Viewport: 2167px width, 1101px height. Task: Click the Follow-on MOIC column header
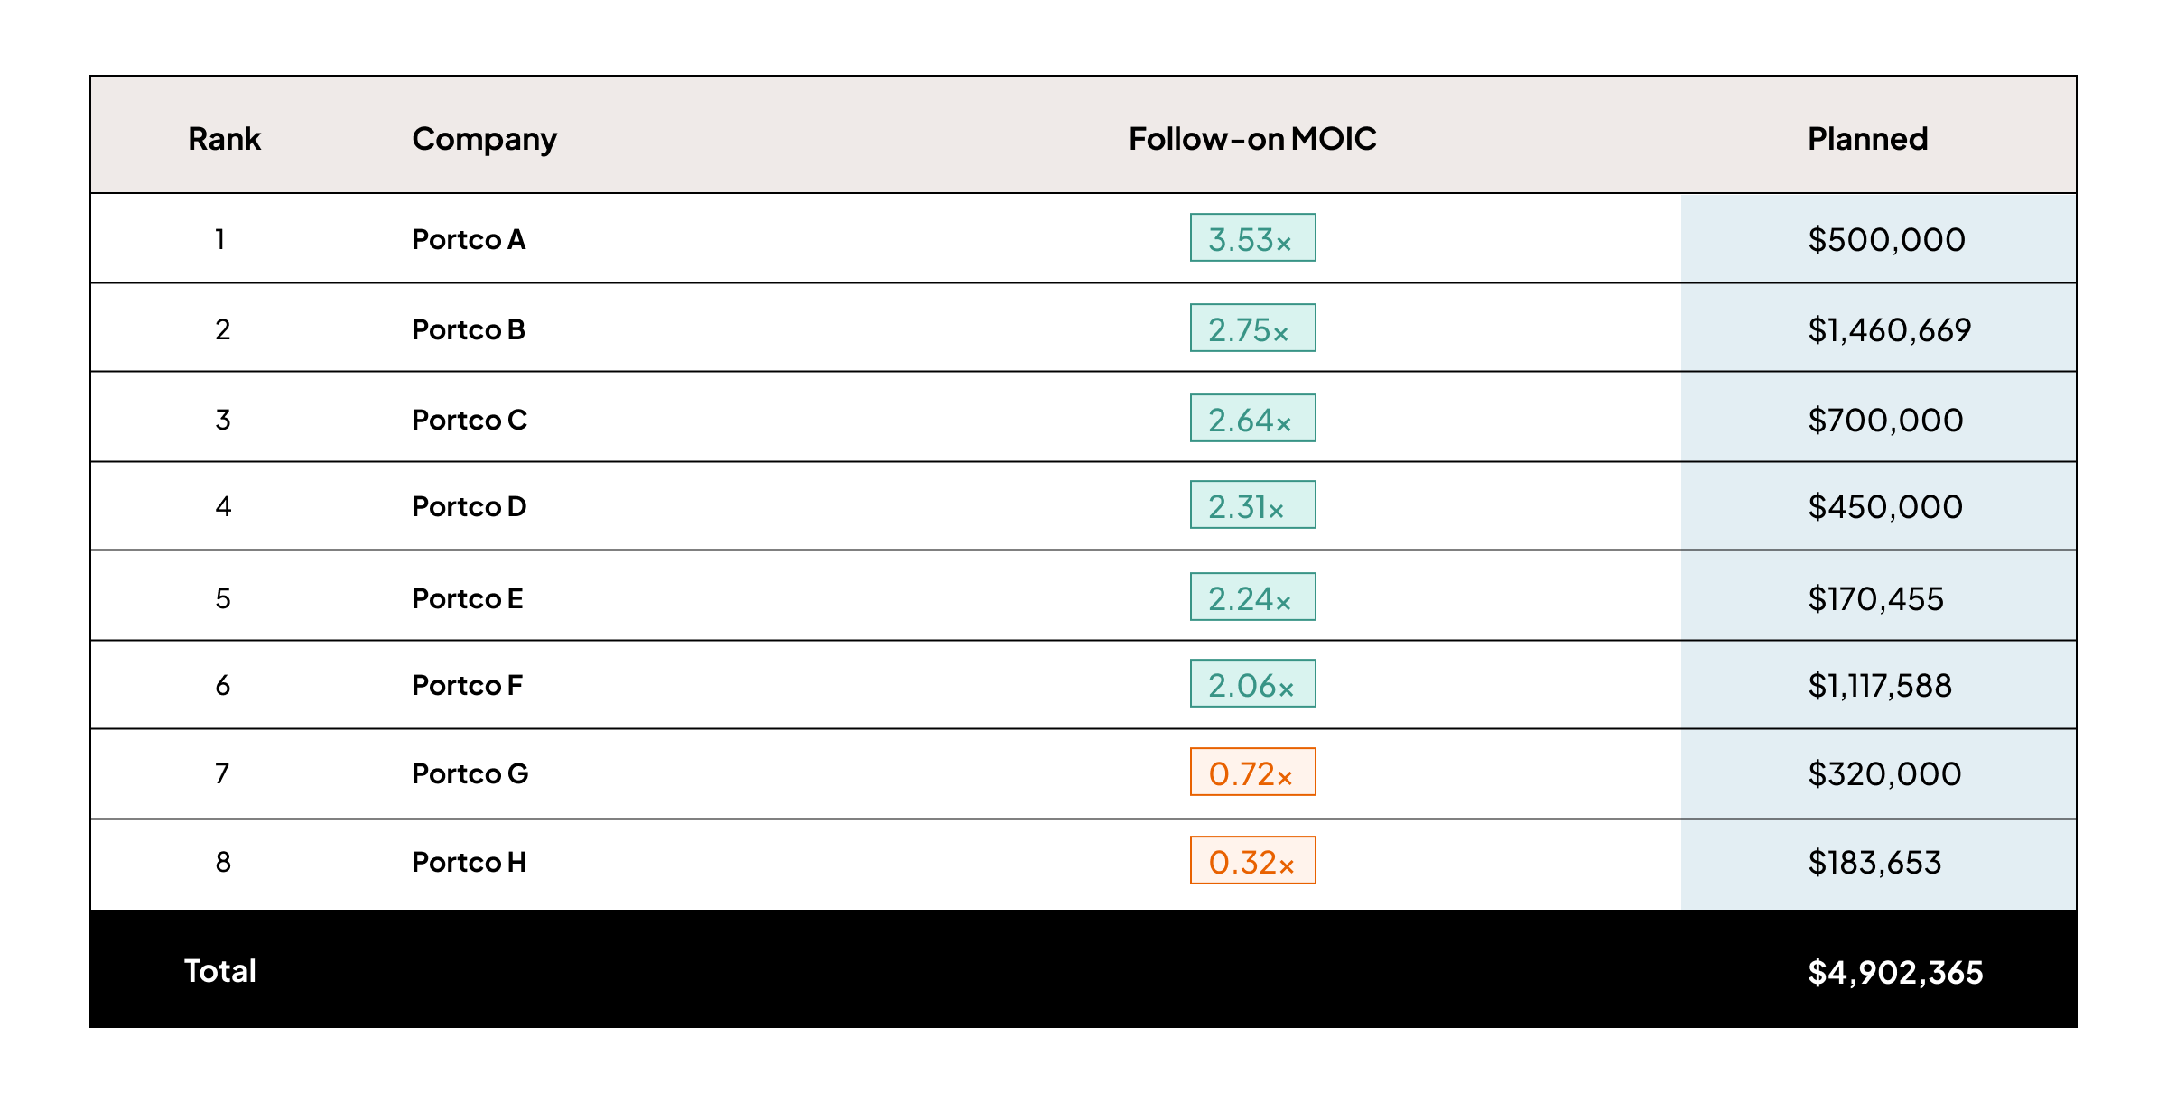tap(1252, 139)
